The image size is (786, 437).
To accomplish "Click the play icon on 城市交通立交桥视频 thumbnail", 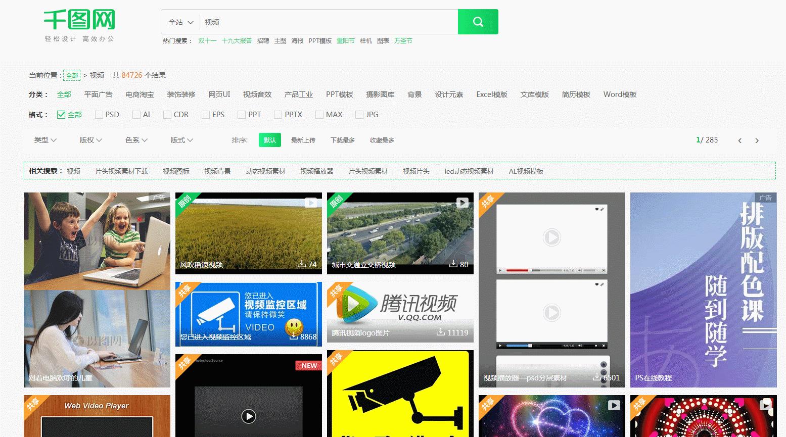I will click(x=462, y=202).
